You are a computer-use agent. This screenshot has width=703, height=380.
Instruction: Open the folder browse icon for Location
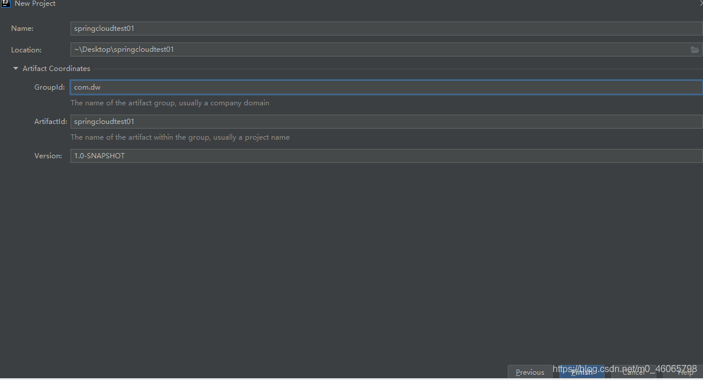click(x=695, y=49)
